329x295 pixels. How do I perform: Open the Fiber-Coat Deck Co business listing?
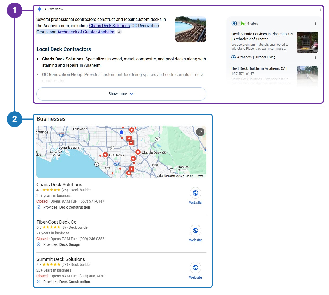tap(57, 222)
